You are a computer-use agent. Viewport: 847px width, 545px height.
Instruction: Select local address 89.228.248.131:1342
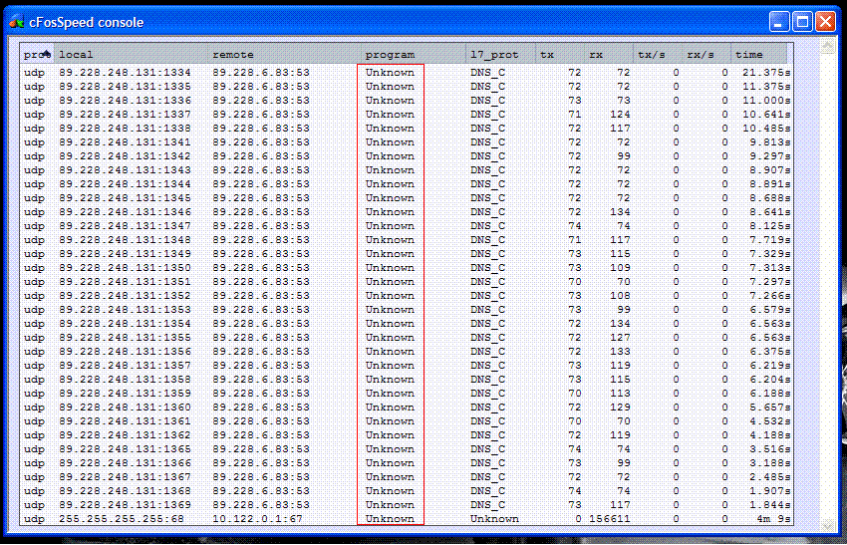pos(125,156)
